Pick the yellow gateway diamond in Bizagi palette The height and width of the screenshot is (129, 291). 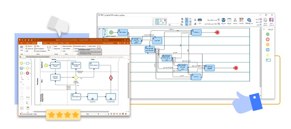[x=27, y=68]
